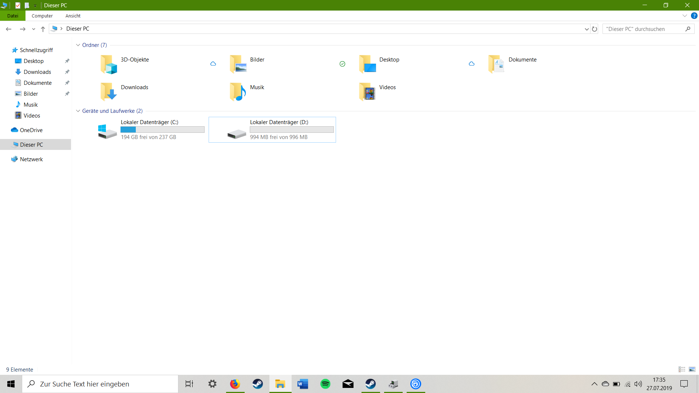
Task: Open the 3D-Objekte folder icon
Action: pos(108,64)
